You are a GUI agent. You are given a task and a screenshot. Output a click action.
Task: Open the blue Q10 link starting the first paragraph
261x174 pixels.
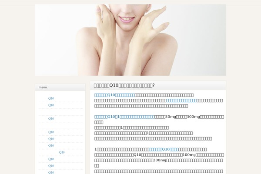[114, 95]
